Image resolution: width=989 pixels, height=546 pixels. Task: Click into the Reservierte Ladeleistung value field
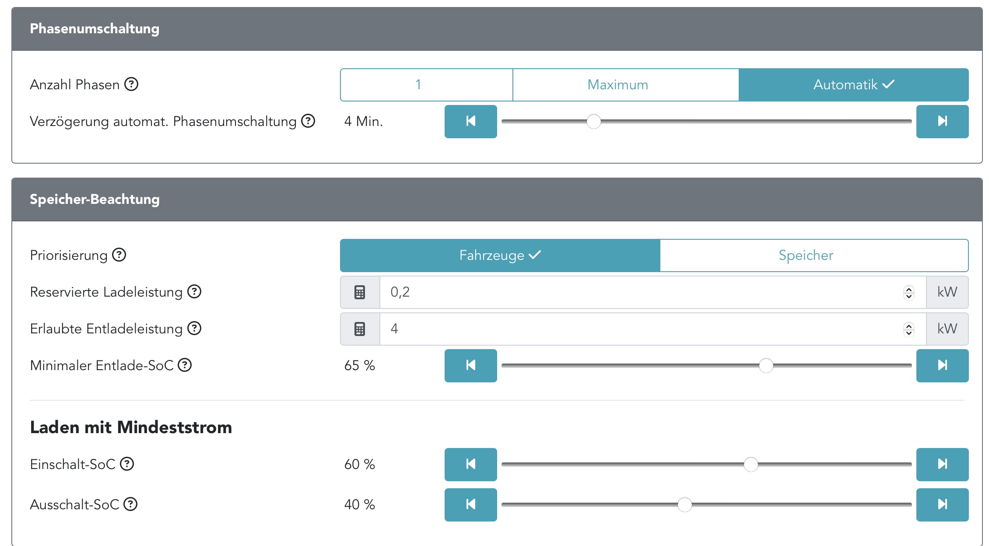pos(639,292)
